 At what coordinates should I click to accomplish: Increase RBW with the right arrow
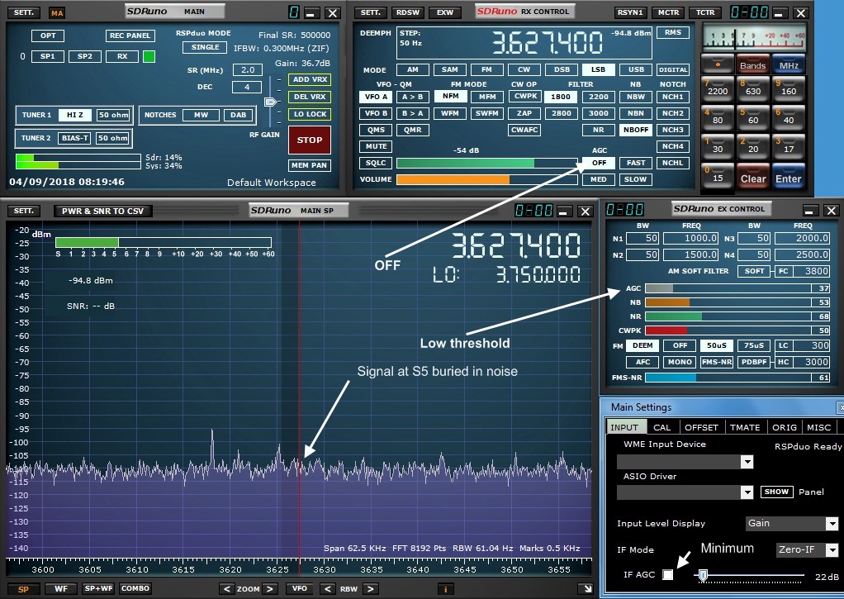pyautogui.click(x=370, y=589)
